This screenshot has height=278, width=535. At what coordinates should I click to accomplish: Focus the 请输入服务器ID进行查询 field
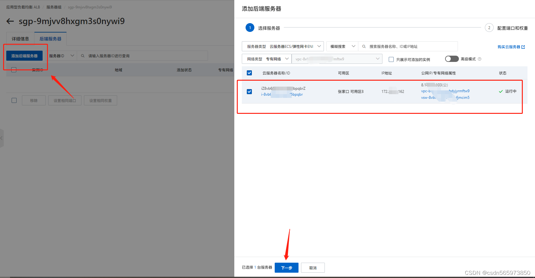[143, 56]
